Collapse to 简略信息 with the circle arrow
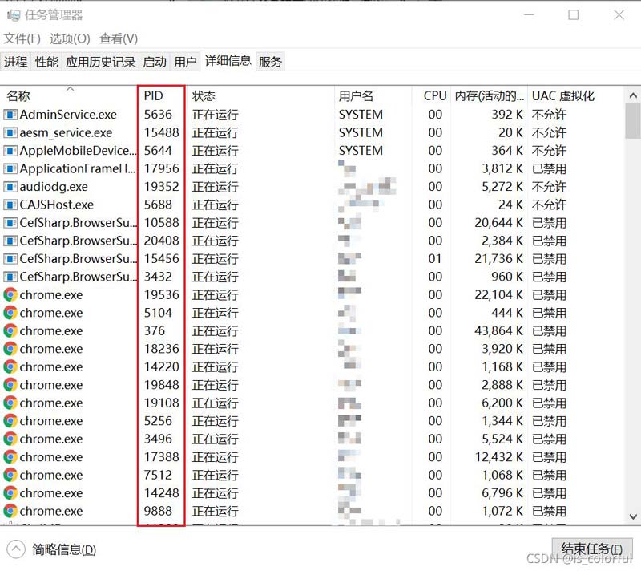641x571 pixels. pos(16,549)
